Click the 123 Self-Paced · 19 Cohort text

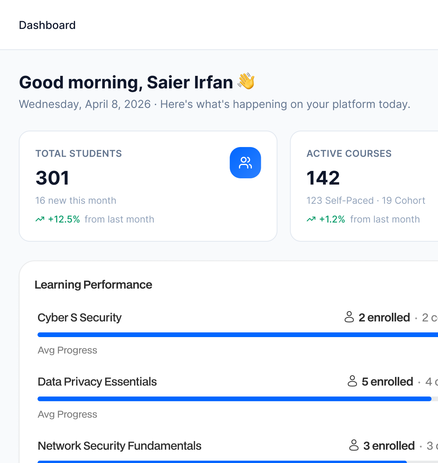tap(365, 201)
